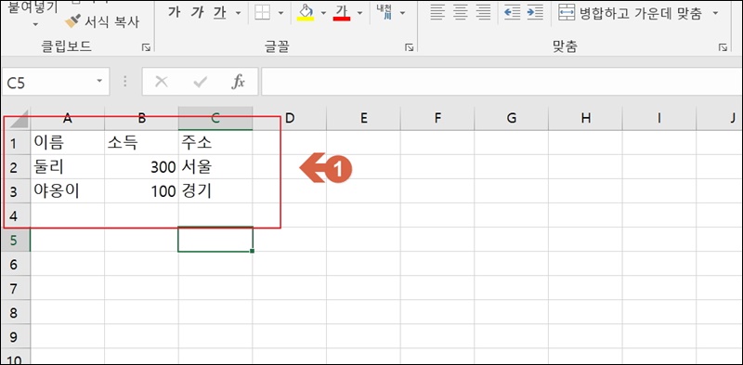The image size is (743, 365).
Task: Select row 7 header
Action: coord(15,288)
